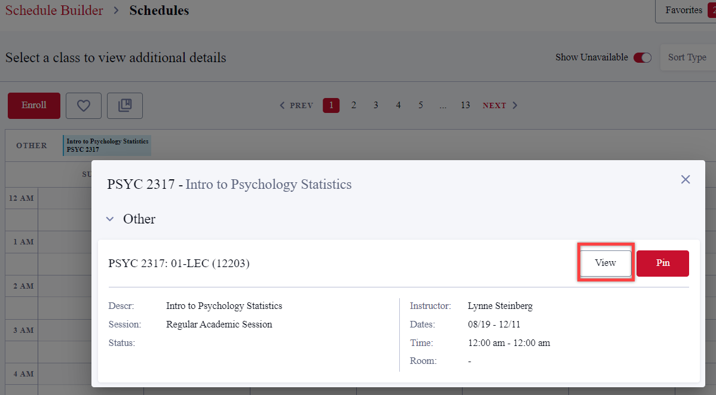Select current page 1 in pagination
The width and height of the screenshot is (716, 395).
pos(331,106)
